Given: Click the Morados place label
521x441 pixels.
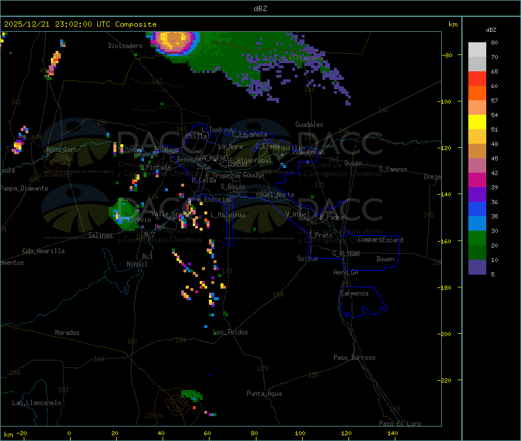Looking at the screenshot, I should tap(67, 333).
